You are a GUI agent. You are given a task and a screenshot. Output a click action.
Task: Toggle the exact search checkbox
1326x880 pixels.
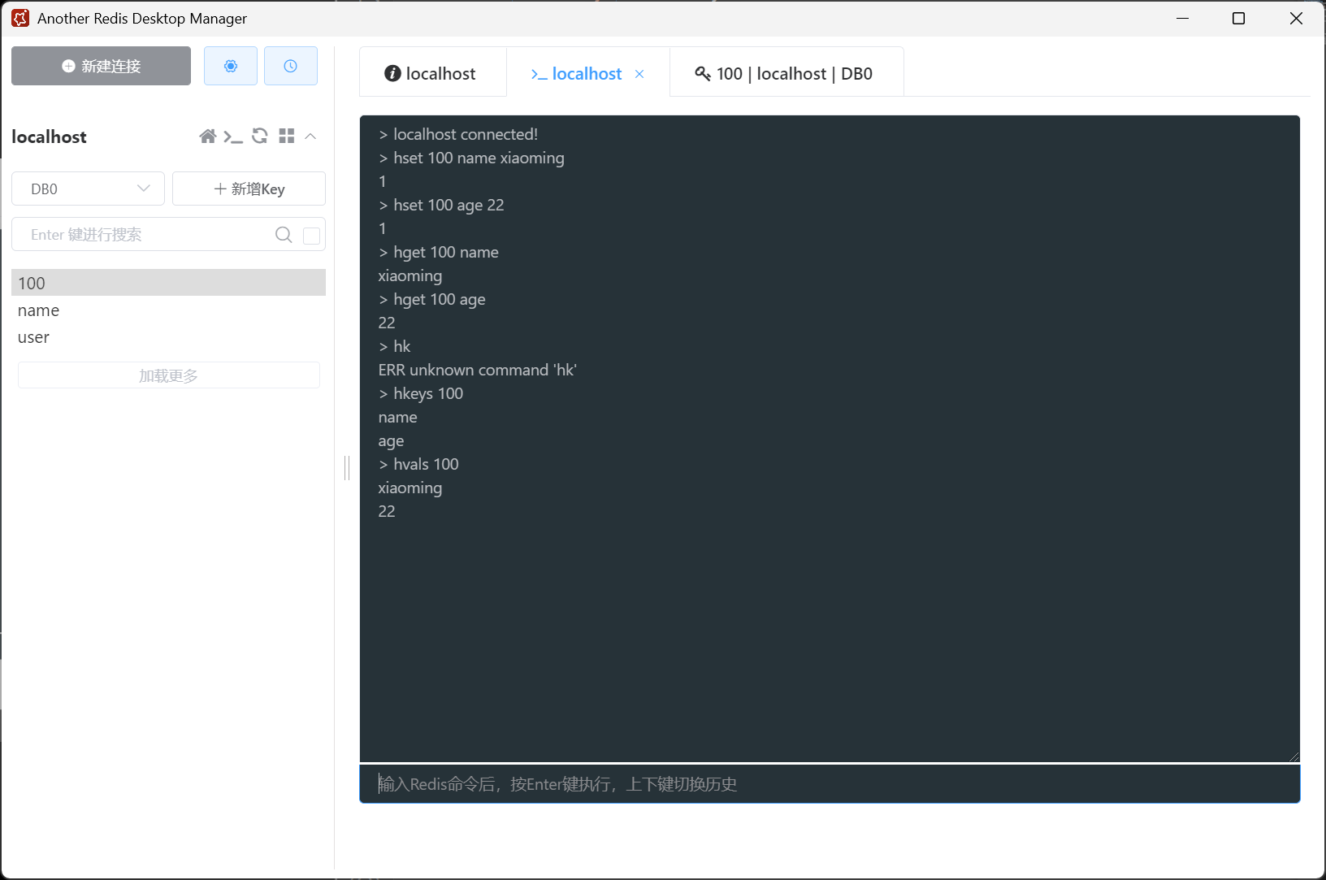(311, 236)
